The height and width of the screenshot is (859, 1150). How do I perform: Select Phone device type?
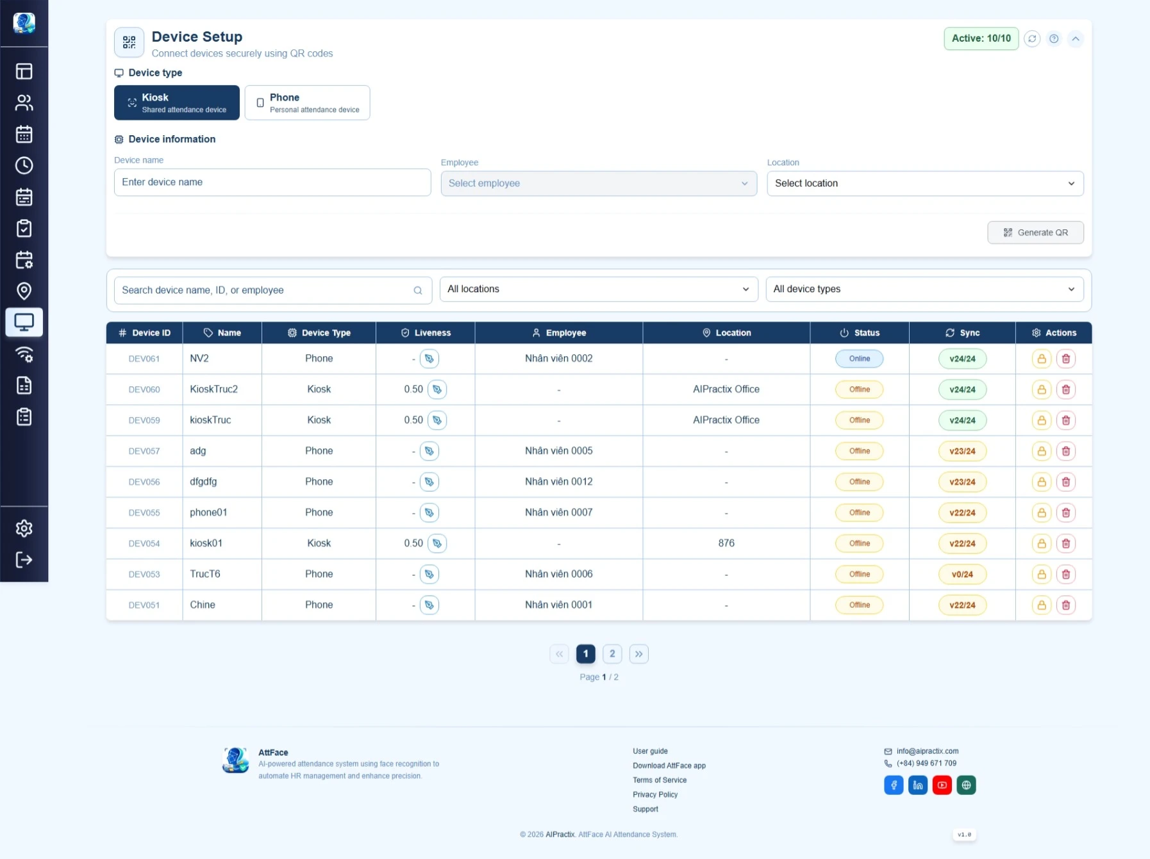coord(307,102)
